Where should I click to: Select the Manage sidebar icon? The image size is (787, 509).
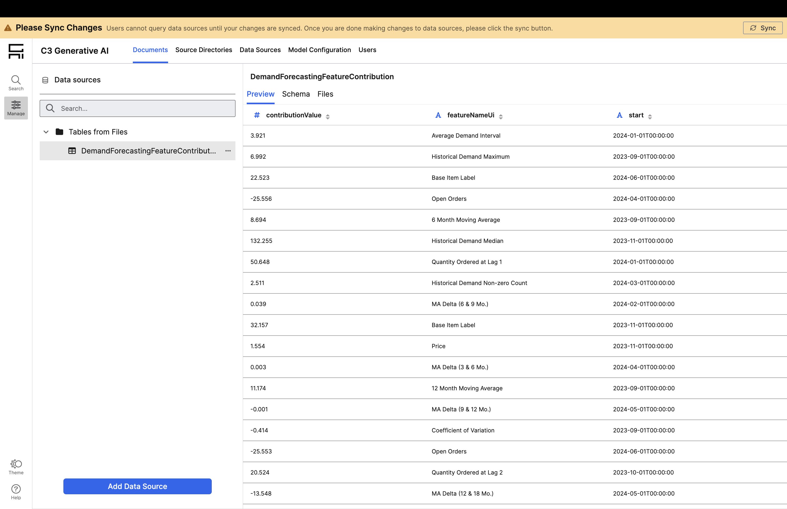pos(16,108)
